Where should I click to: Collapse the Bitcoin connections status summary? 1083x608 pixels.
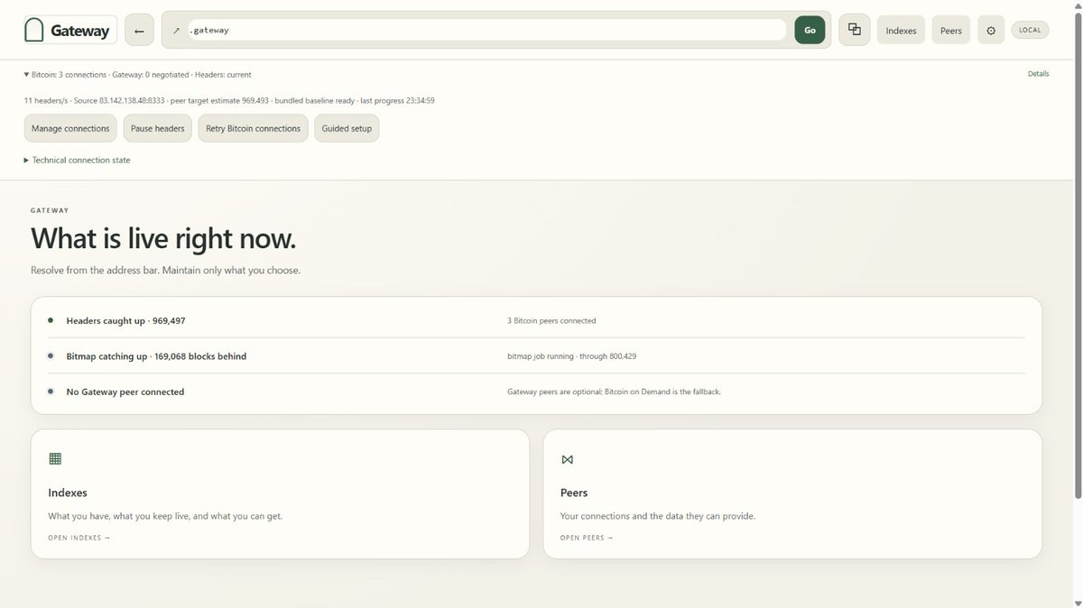pyautogui.click(x=138, y=75)
